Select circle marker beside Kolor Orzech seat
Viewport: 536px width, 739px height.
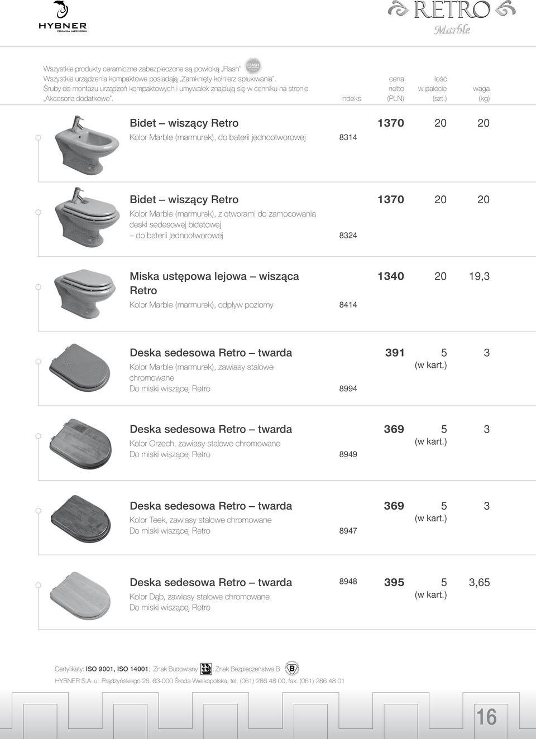pyautogui.click(x=38, y=435)
